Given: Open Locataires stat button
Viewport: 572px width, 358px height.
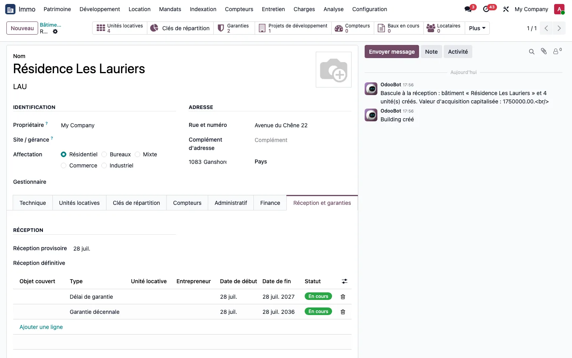Looking at the screenshot, I should click(x=444, y=28).
